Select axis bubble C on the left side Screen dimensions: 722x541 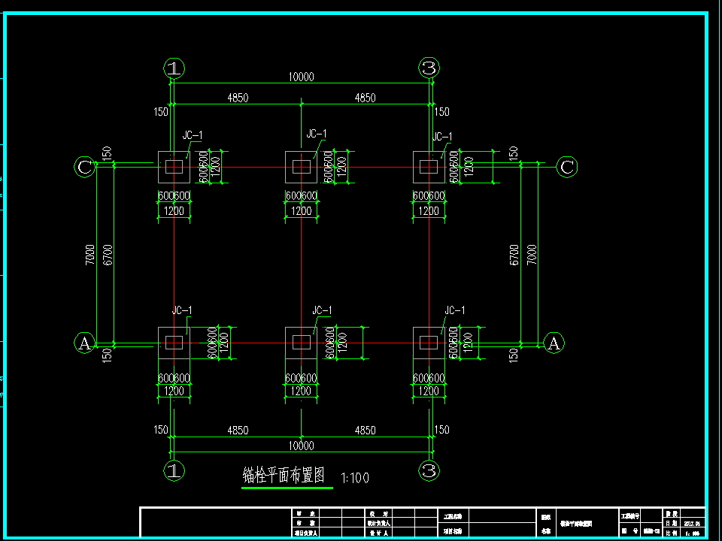(x=85, y=167)
